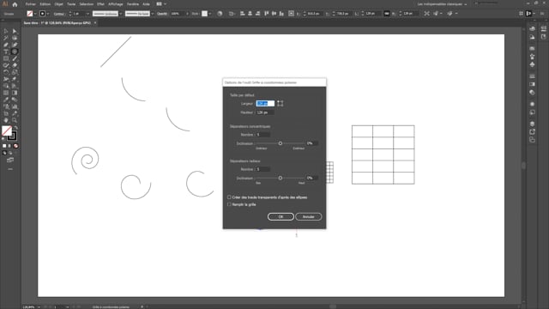Select the Rectangle tool
The height and width of the screenshot is (309, 549).
(6, 58)
